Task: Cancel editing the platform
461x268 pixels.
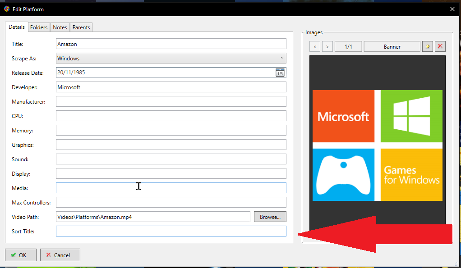Action: click(60, 255)
